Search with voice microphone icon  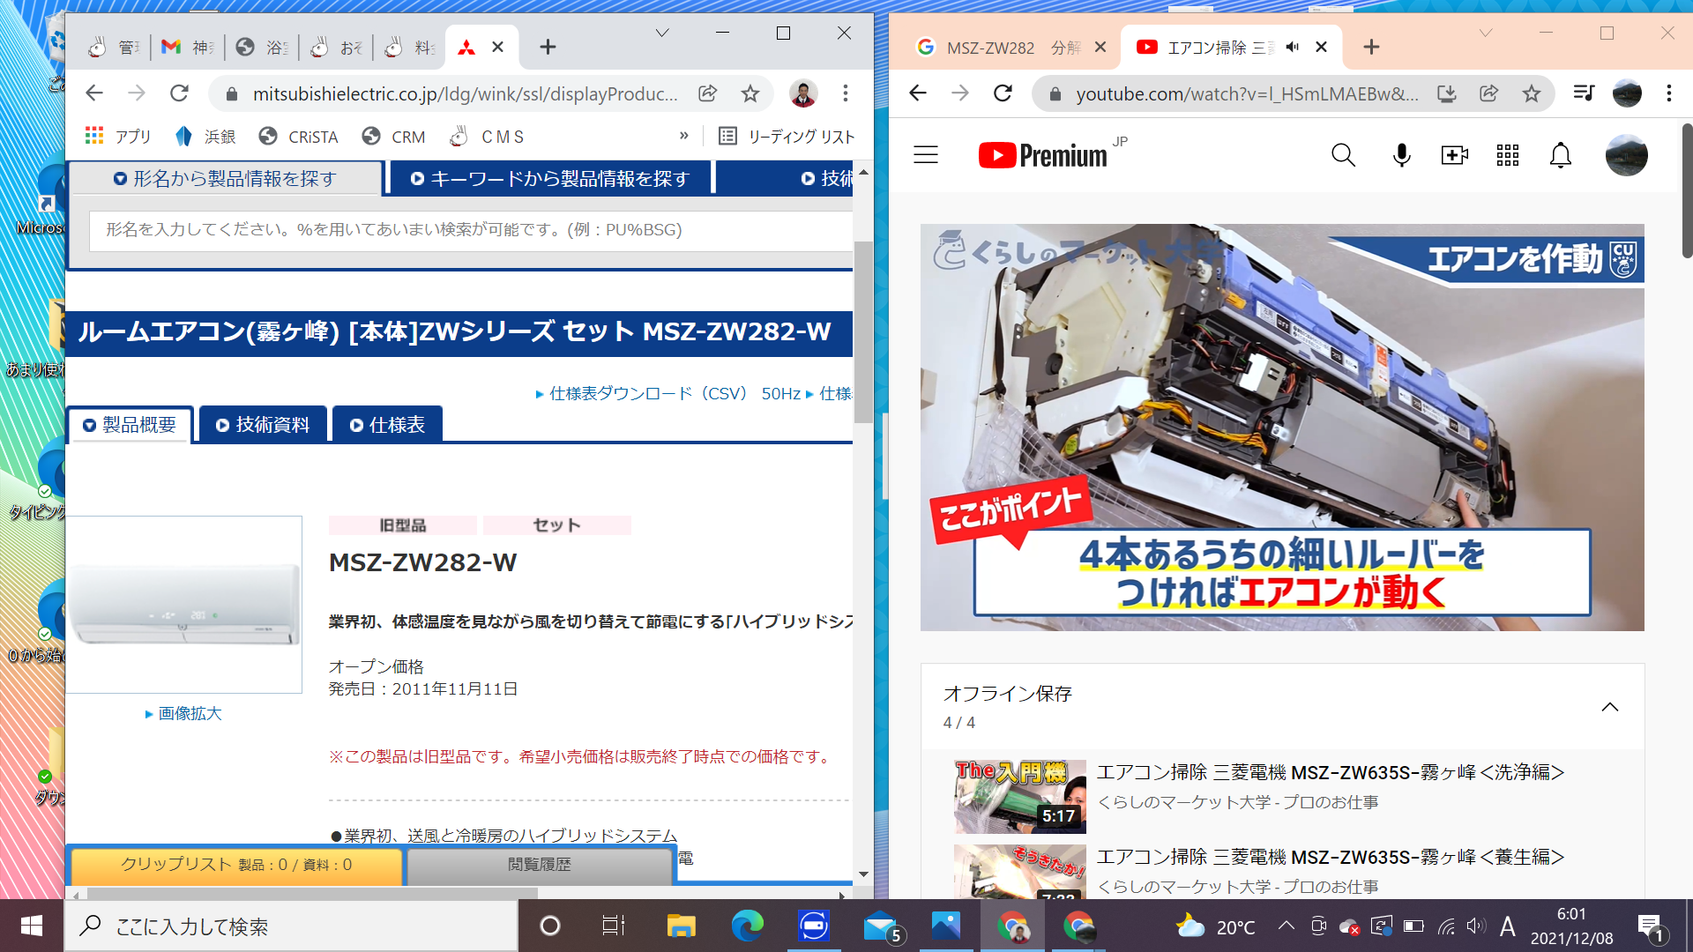pyautogui.click(x=1401, y=155)
